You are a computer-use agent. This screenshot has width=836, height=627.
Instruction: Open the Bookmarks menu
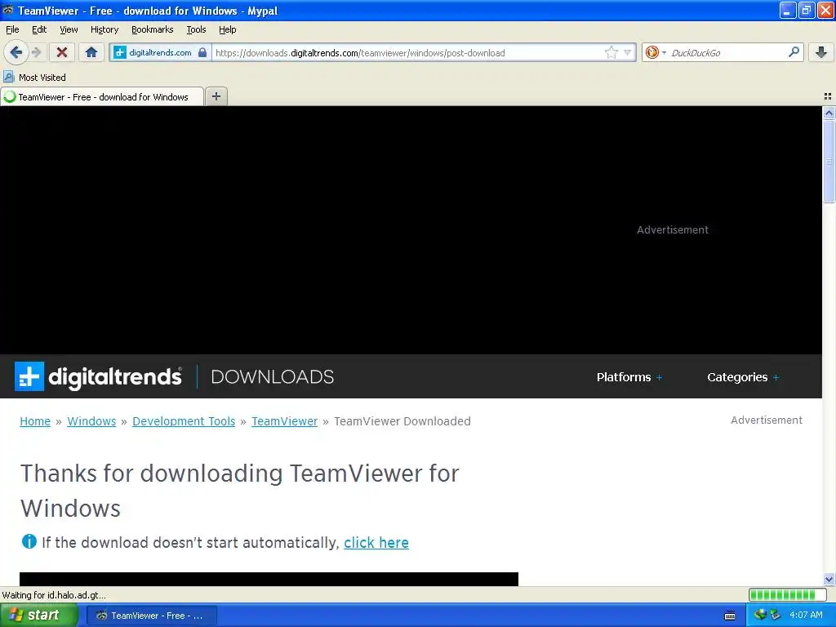152,29
